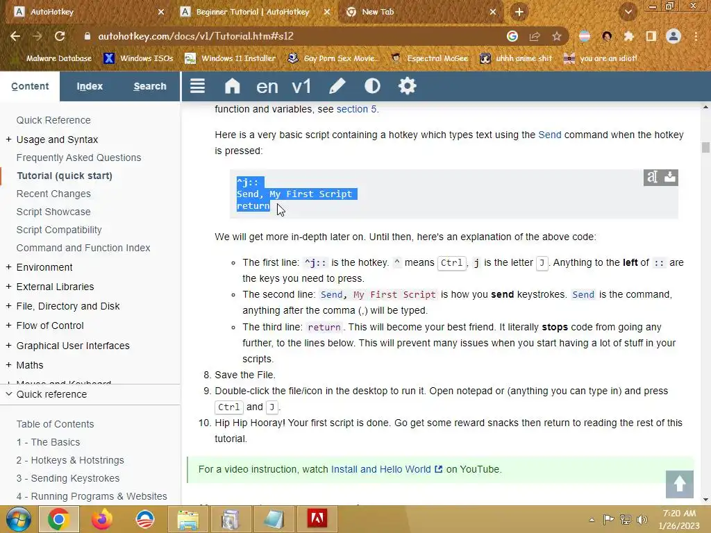711x533 pixels.
Task: Open Recent Changes page
Action: pyautogui.click(x=53, y=194)
